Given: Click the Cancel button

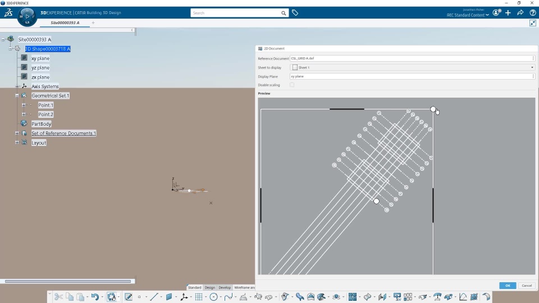Looking at the screenshot, I should (x=527, y=286).
